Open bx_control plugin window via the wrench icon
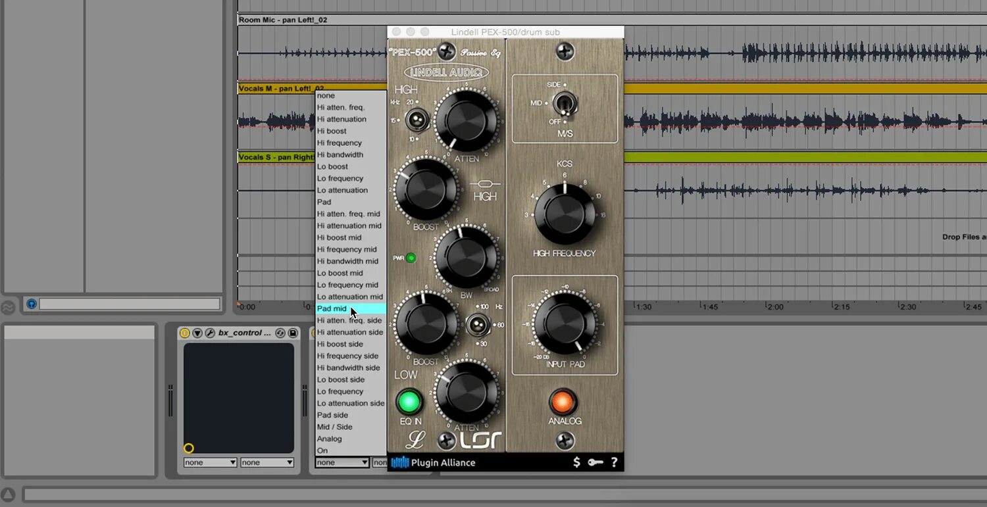 tap(210, 333)
